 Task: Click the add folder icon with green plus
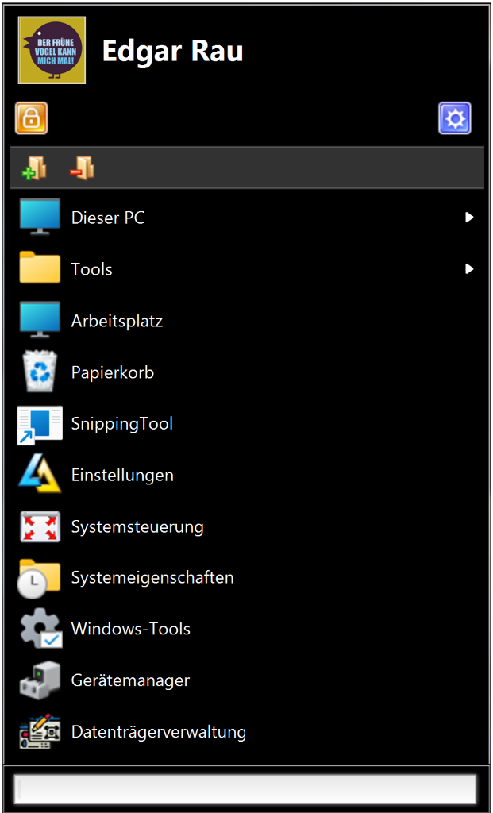coord(33,168)
